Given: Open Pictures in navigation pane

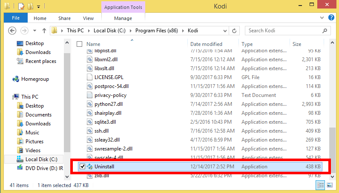Looking at the screenshot, I should pyautogui.click(x=34, y=142).
